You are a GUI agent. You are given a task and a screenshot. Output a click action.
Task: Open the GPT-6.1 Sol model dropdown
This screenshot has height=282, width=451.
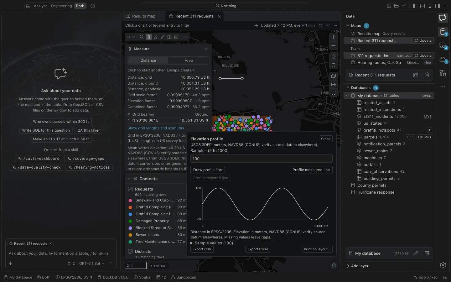coord(92,264)
